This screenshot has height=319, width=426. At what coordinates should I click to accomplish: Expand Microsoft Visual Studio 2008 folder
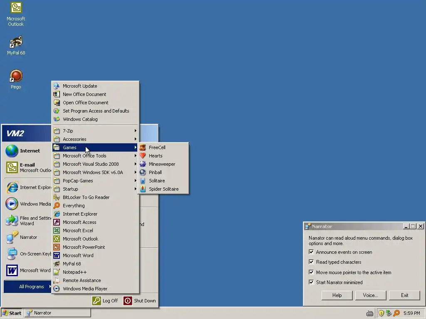tap(95, 164)
